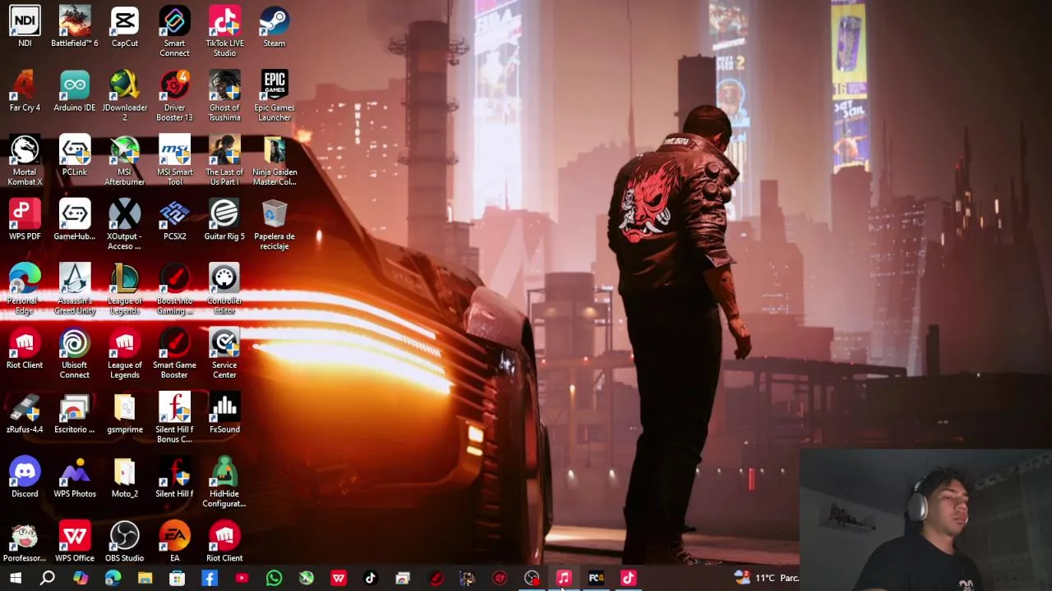Select the zRufus-4.4 desktop icon
The image size is (1052, 591).
[25, 413]
